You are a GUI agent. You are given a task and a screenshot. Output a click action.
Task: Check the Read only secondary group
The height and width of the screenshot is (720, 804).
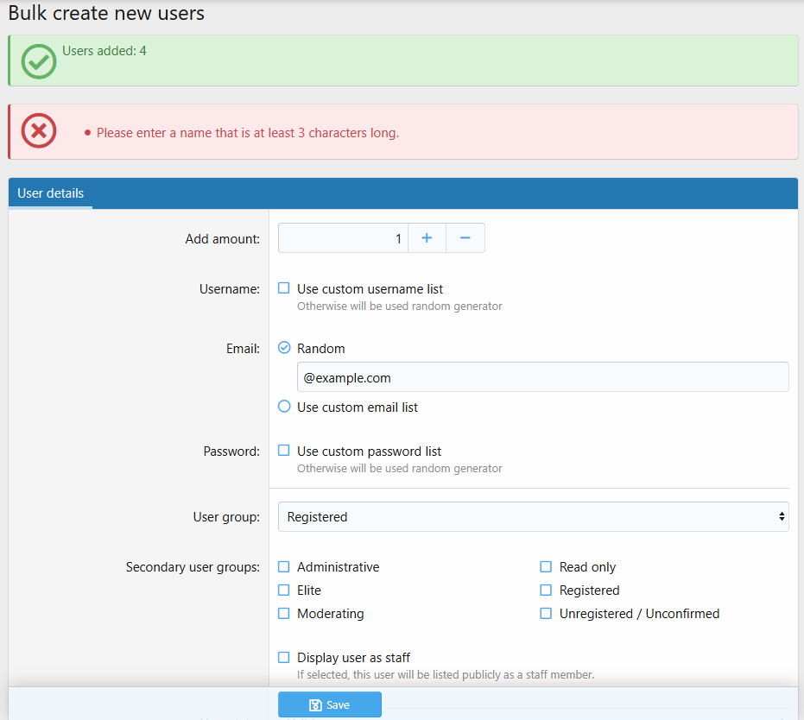(x=546, y=567)
